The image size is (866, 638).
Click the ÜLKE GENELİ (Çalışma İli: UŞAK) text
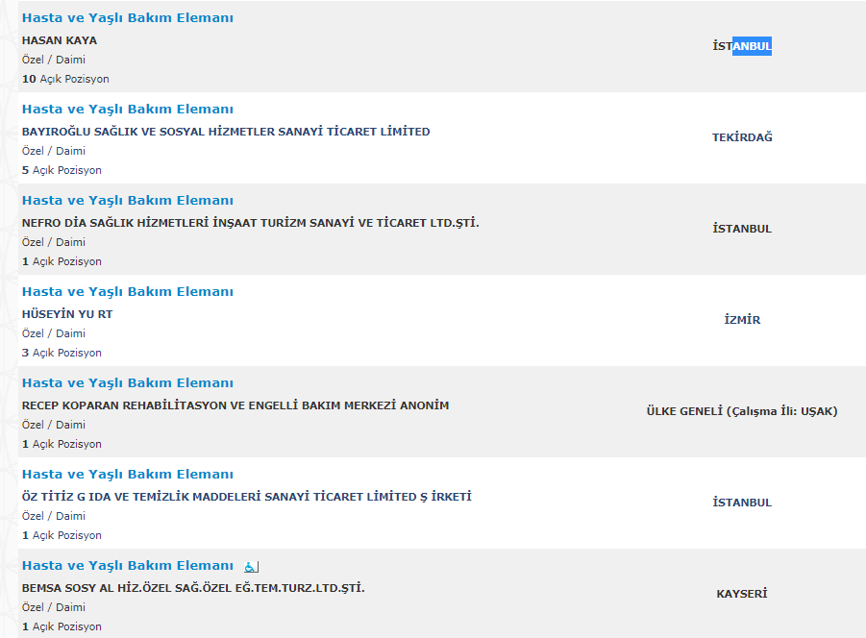point(742,411)
